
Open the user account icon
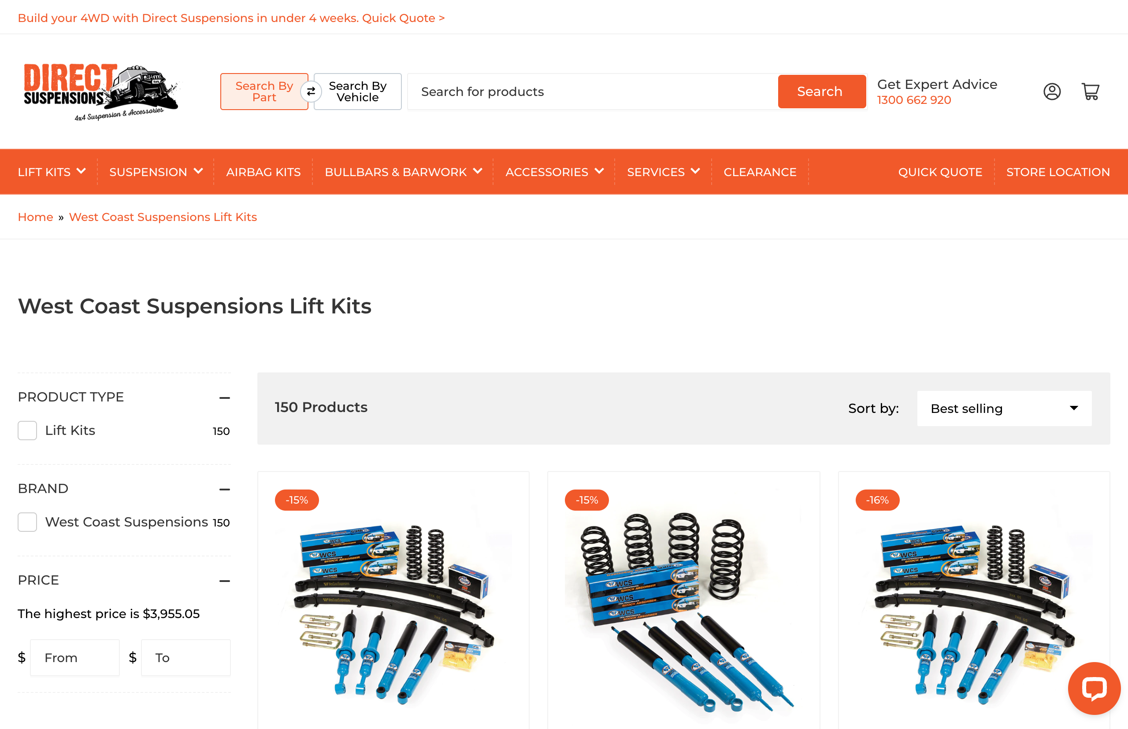(x=1052, y=92)
